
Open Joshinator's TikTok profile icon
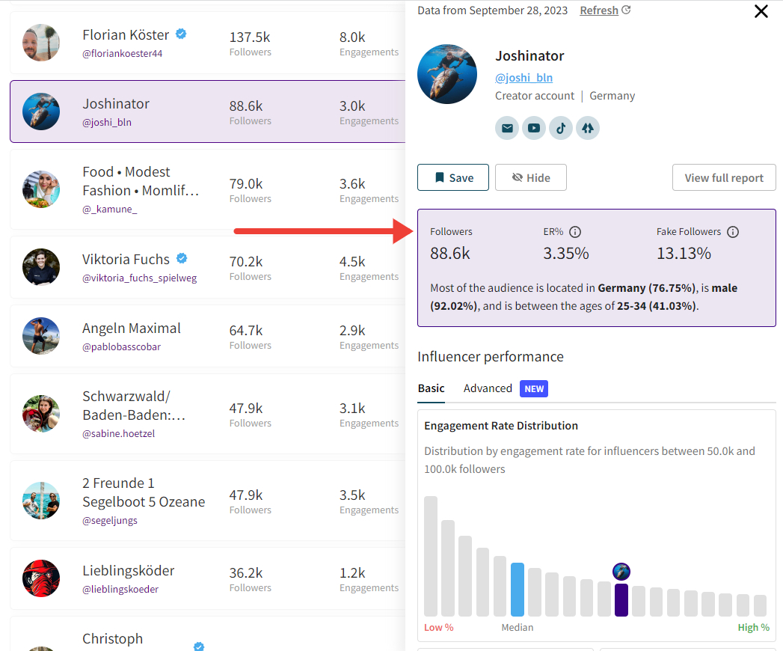(561, 129)
